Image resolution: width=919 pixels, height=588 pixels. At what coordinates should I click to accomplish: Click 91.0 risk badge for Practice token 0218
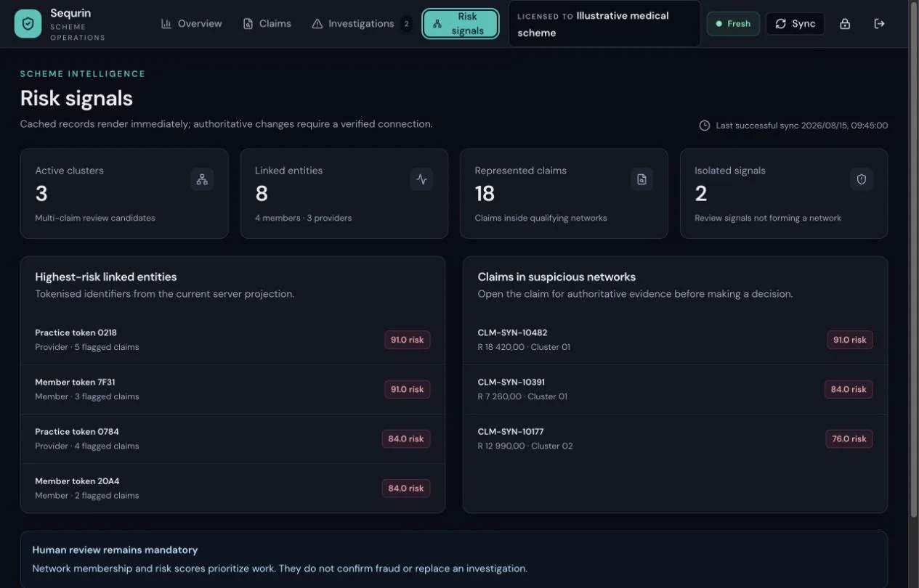click(x=407, y=340)
